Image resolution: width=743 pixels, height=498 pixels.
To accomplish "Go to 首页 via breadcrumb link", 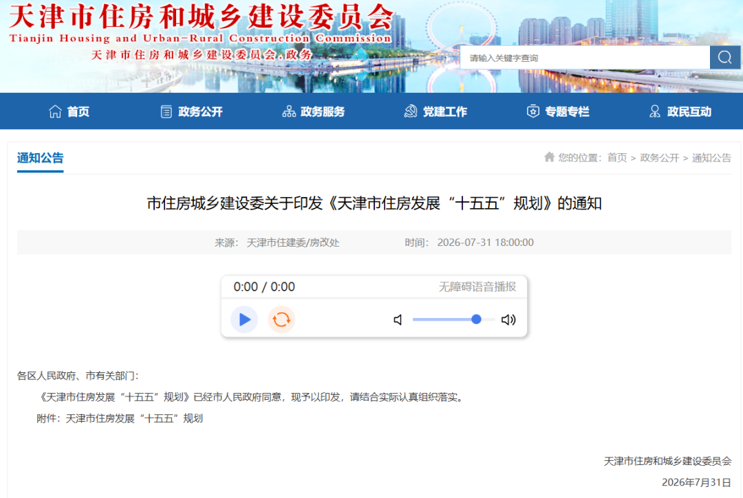I will (x=617, y=157).
